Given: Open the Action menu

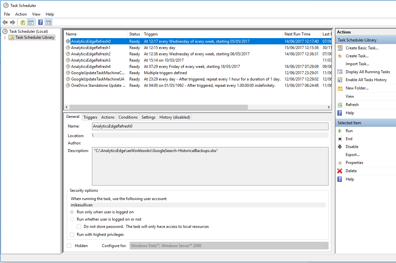Looking at the screenshot, I should coord(21,14).
